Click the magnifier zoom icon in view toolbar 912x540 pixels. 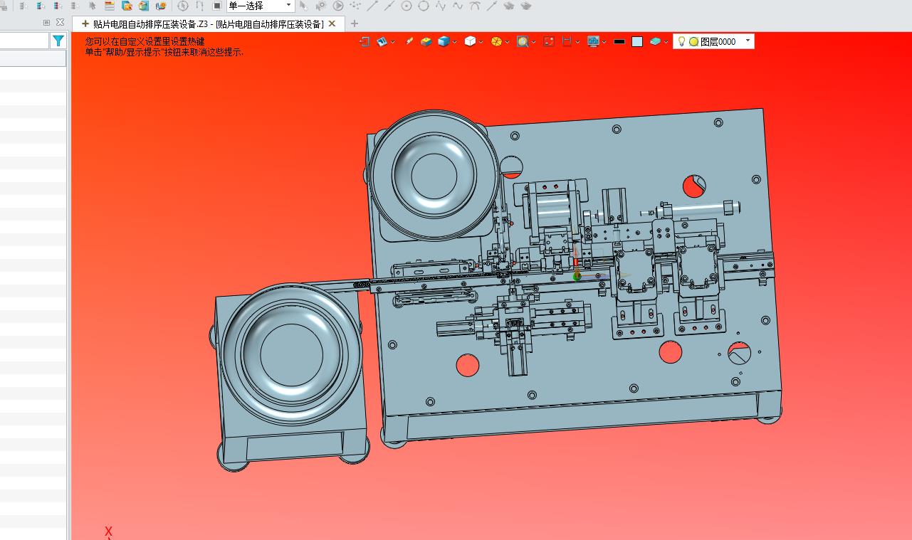click(523, 42)
